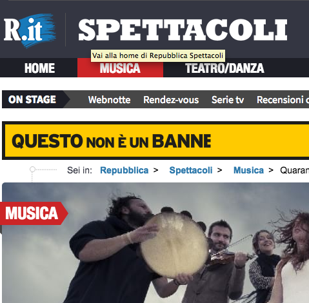Open the HOME tab

pyautogui.click(x=39, y=68)
